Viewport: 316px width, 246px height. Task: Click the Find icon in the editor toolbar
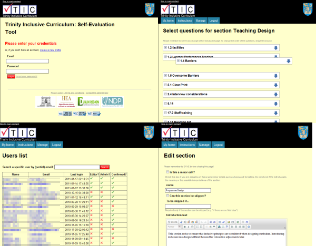(211, 222)
